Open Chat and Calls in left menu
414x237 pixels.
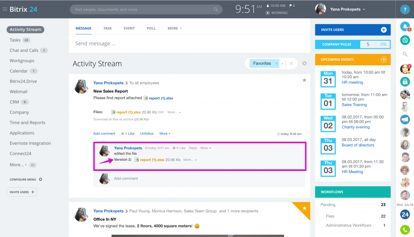coord(24,50)
